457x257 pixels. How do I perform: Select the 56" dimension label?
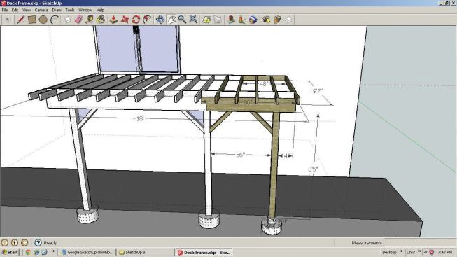[x=241, y=155]
